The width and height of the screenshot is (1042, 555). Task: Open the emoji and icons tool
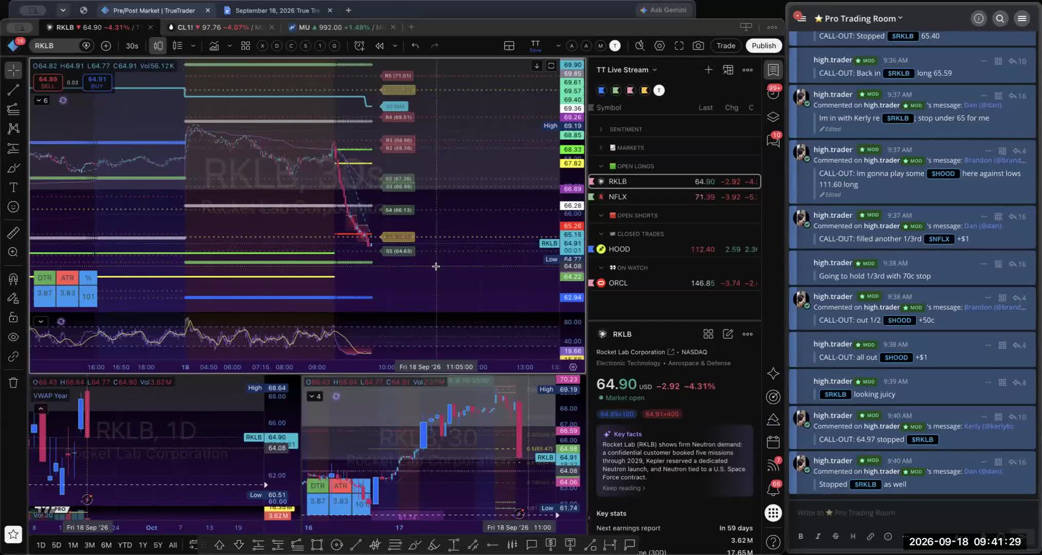(13, 207)
